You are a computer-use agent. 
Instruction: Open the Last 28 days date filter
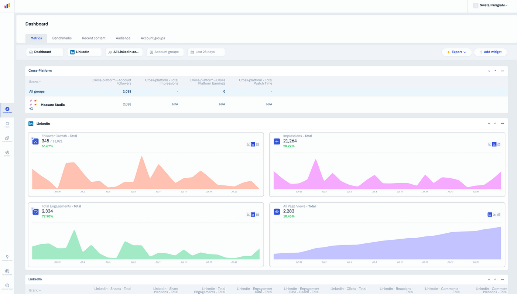tap(206, 52)
